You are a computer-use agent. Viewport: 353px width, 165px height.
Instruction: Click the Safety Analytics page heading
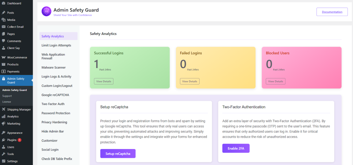pos(103,33)
